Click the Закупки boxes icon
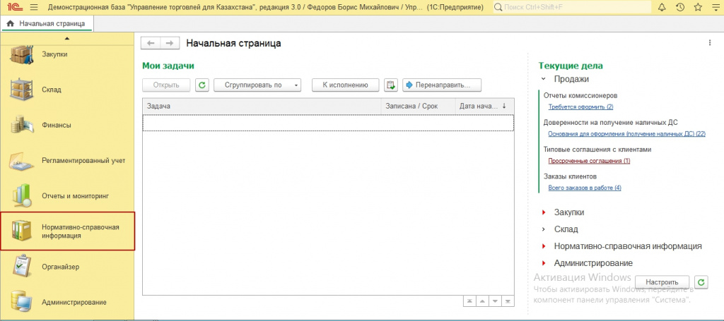The width and height of the screenshot is (724, 321). [21, 54]
